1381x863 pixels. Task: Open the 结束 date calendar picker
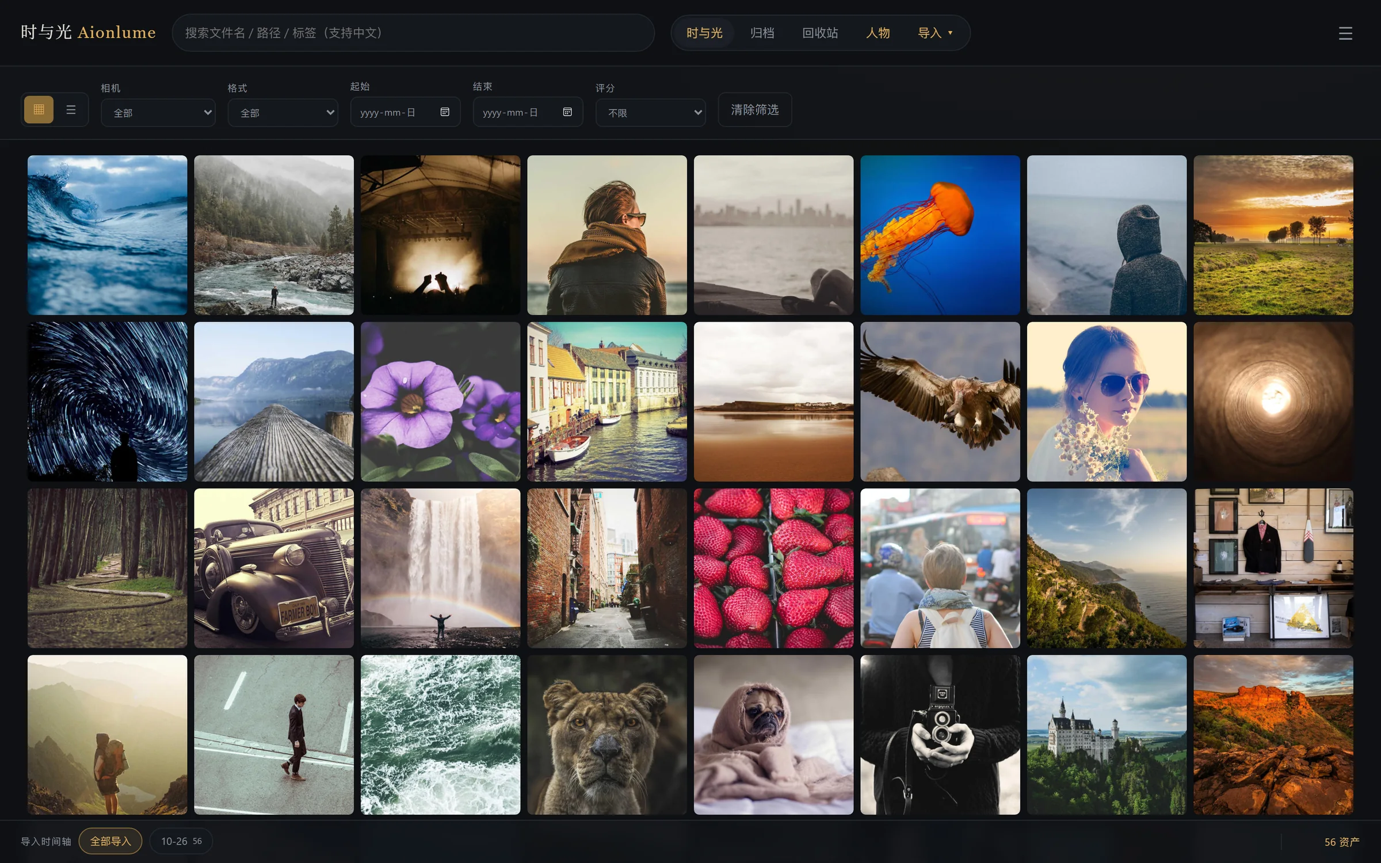(567, 112)
